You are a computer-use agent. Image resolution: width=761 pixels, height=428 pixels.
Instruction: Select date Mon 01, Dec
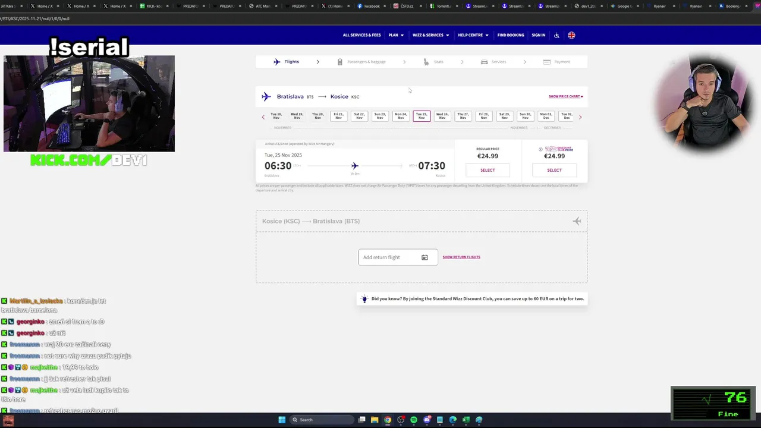click(546, 116)
